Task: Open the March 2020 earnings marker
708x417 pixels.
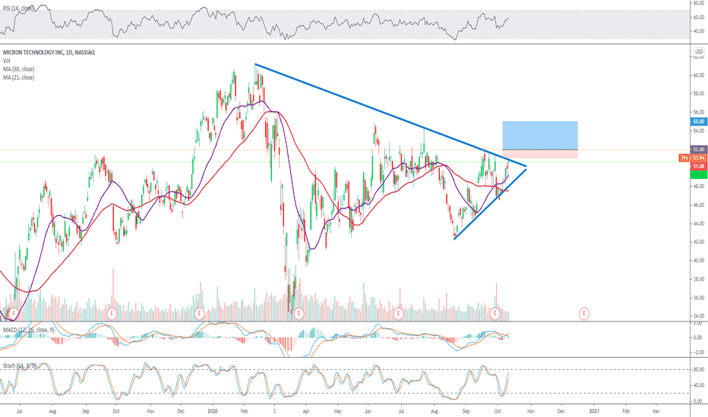Action: [299, 313]
